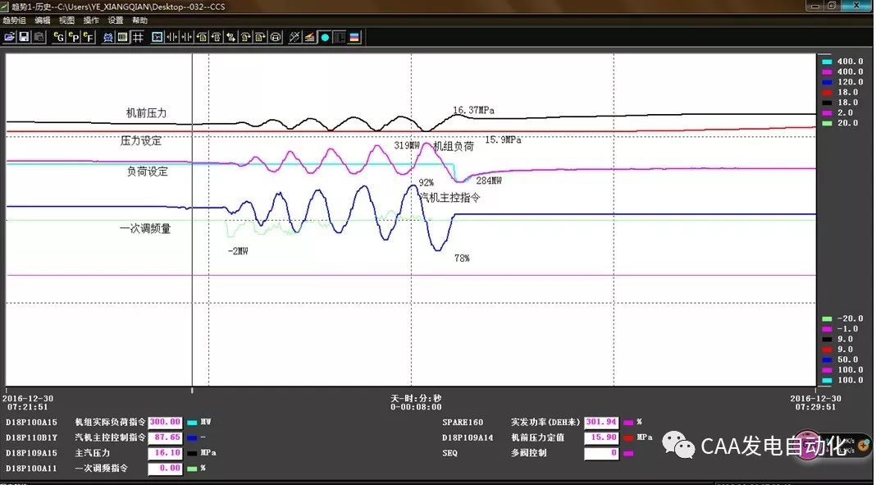Click the red swatch beside 机前压力定值
876x485 pixels.
(628, 437)
